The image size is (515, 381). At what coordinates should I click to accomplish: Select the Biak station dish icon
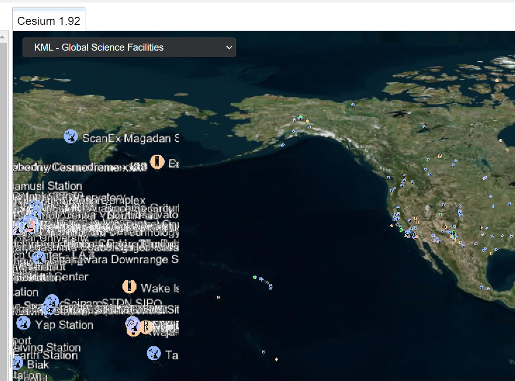pos(17,363)
